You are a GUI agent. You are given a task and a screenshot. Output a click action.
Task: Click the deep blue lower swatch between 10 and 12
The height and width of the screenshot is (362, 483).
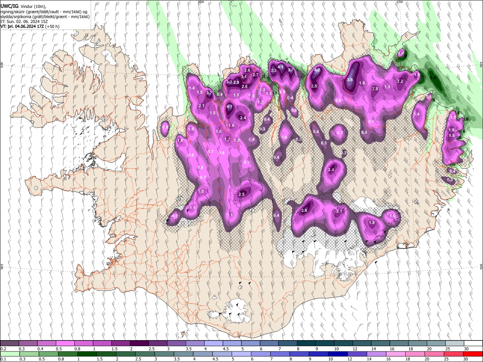[x=338, y=354]
